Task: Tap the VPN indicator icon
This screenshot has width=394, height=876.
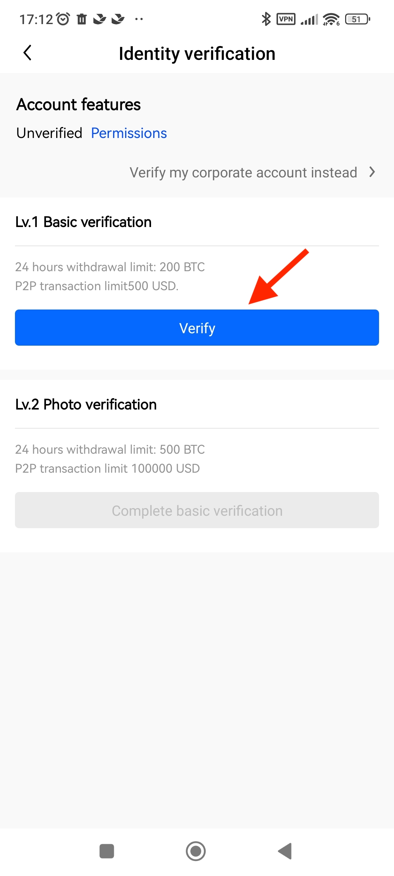Action: coord(286,19)
